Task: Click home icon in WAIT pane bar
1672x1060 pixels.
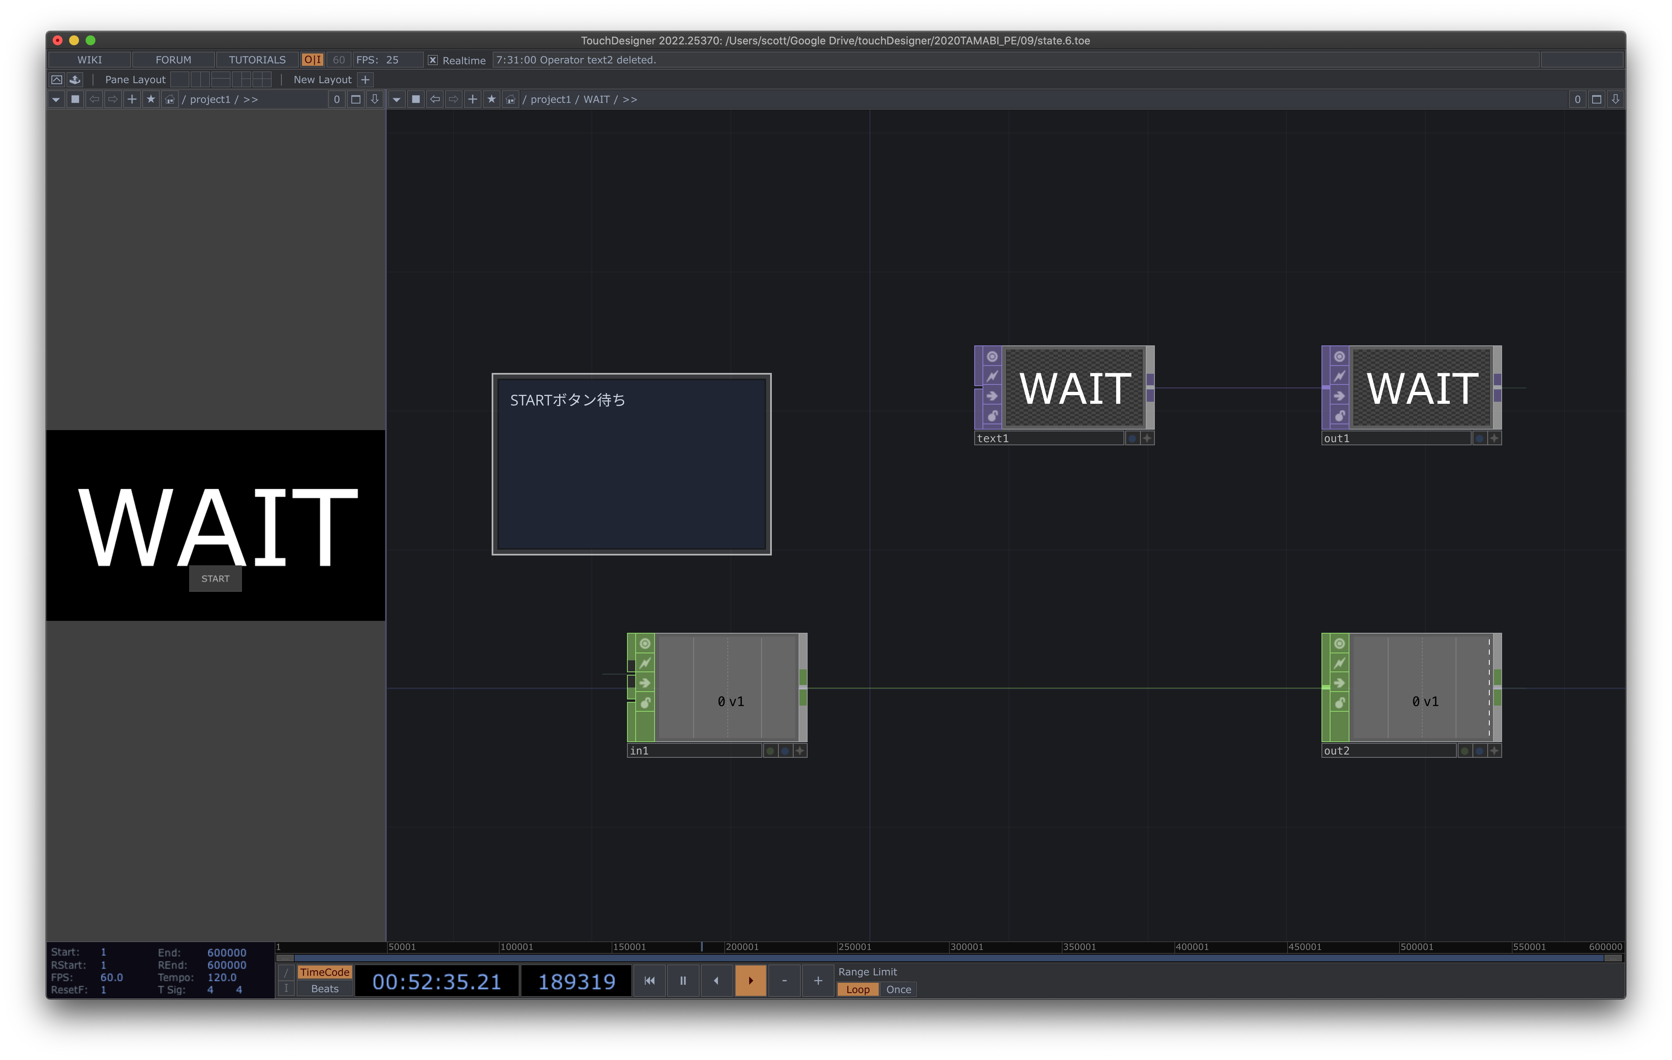Action: click(x=510, y=99)
